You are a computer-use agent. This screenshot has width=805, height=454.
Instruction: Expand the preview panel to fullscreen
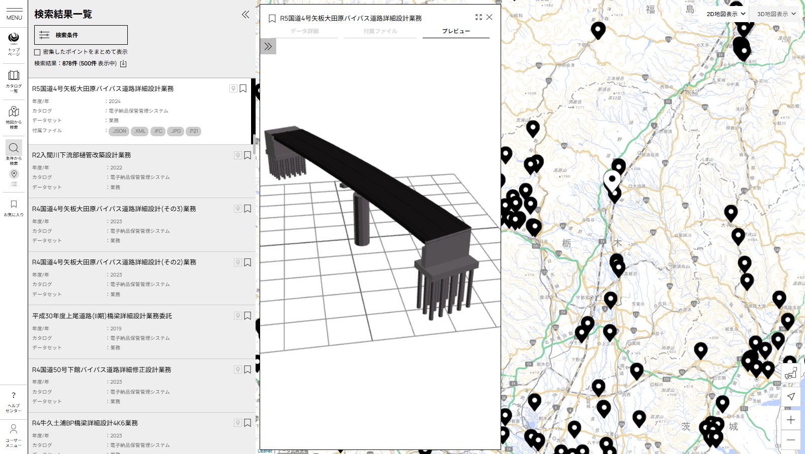478,18
